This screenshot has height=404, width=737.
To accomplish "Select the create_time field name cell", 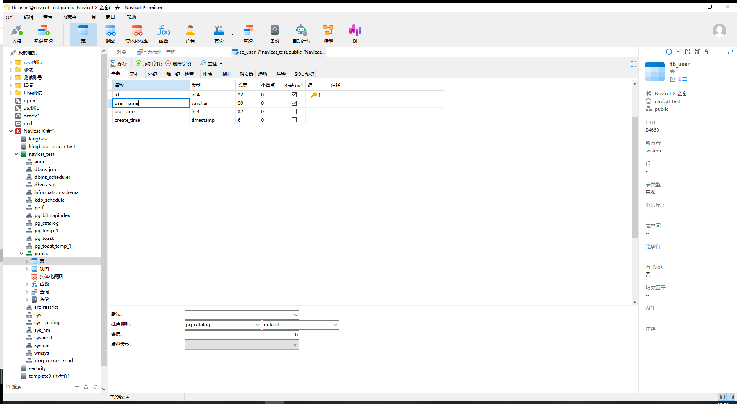I will tap(151, 120).
